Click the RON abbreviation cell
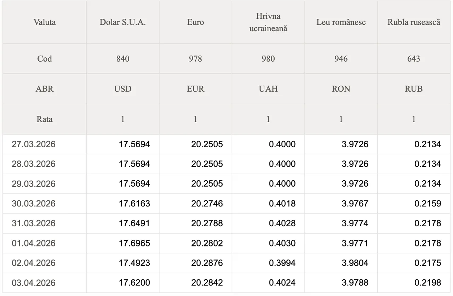This screenshot has height=296, width=453. coord(341,89)
